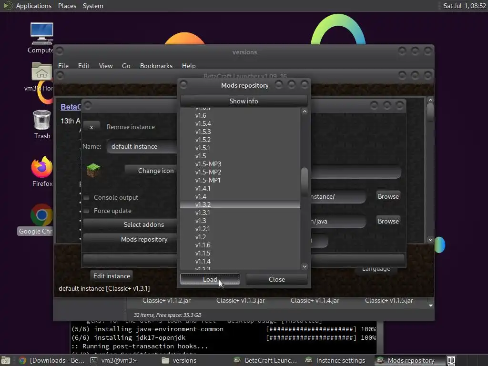Select v1.2.1 in the mods list
This screenshot has height=366, width=488.
(240, 229)
